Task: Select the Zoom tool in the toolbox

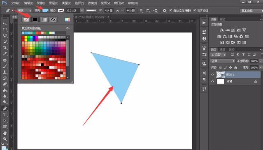Action: coord(5,139)
